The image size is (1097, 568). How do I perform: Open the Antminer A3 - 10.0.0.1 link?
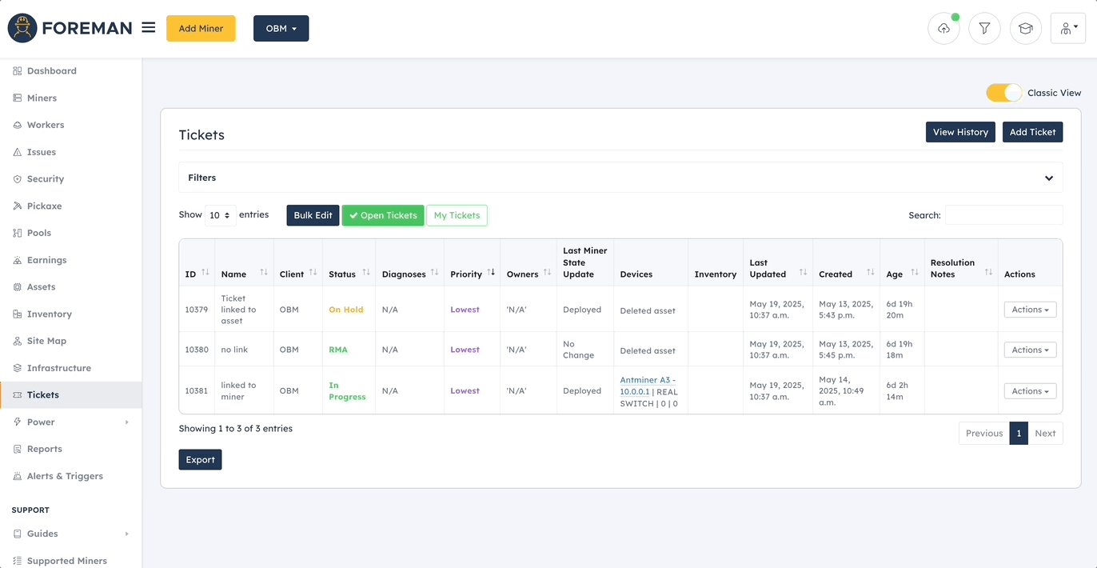[x=648, y=386]
